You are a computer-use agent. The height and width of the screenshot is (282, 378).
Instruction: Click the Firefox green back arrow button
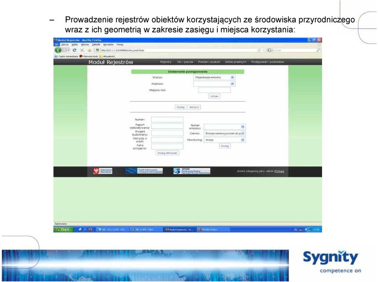tap(58, 50)
